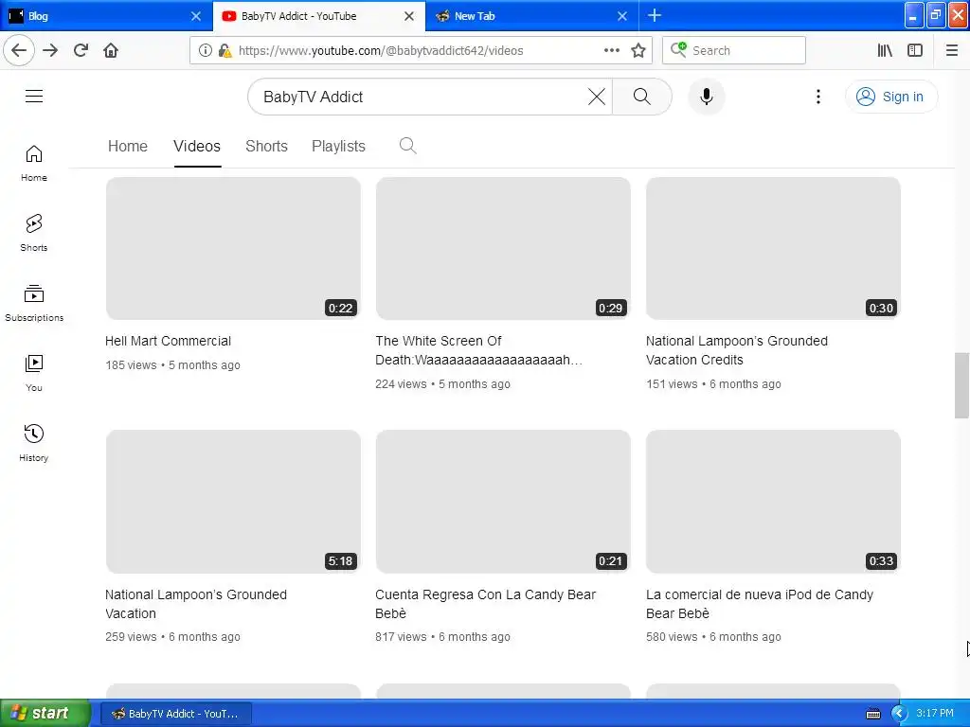Open the Windows start menu
970x727 pixels.
(45, 714)
